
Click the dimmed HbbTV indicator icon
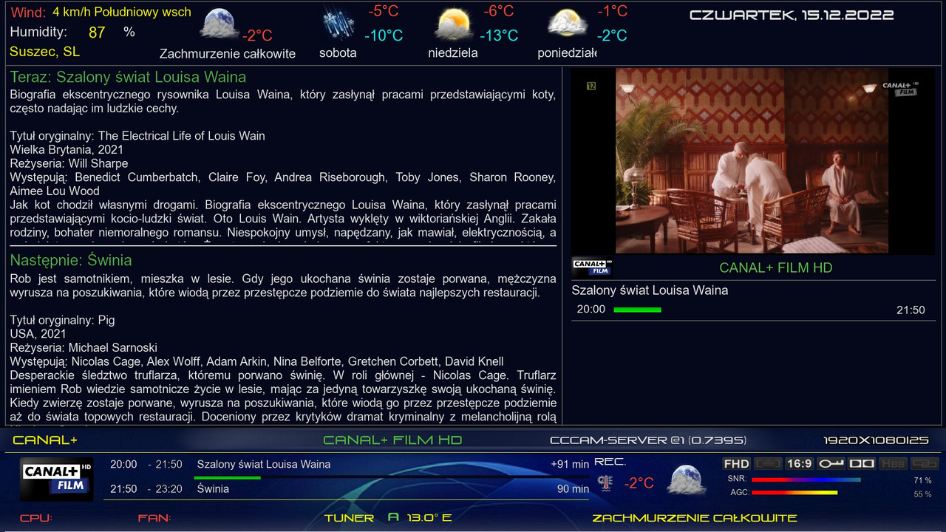[x=894, y=463]
